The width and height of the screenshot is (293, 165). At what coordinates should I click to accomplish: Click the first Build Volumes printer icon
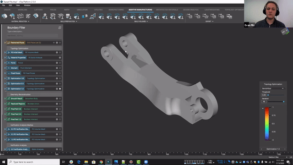click(101, 16)
